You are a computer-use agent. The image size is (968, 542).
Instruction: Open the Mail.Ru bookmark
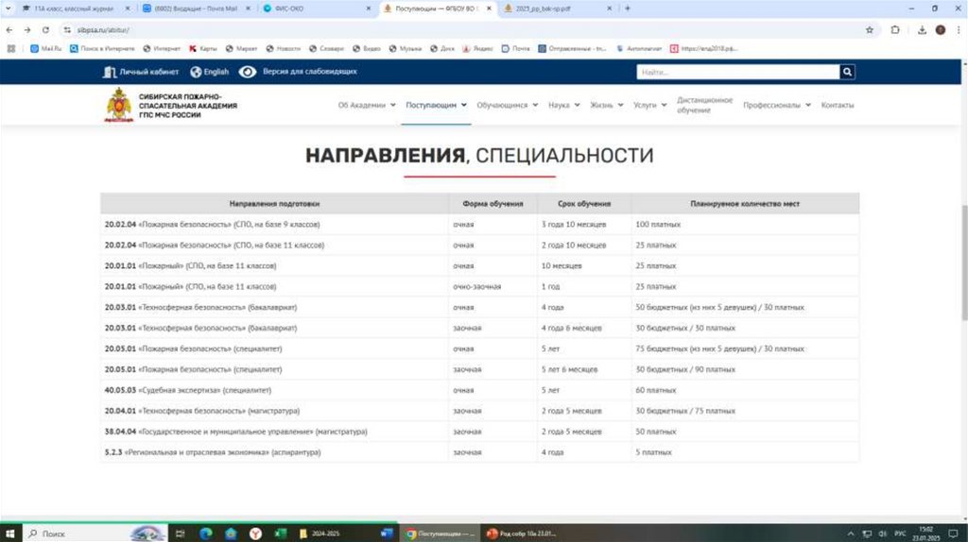pos(46,48)
